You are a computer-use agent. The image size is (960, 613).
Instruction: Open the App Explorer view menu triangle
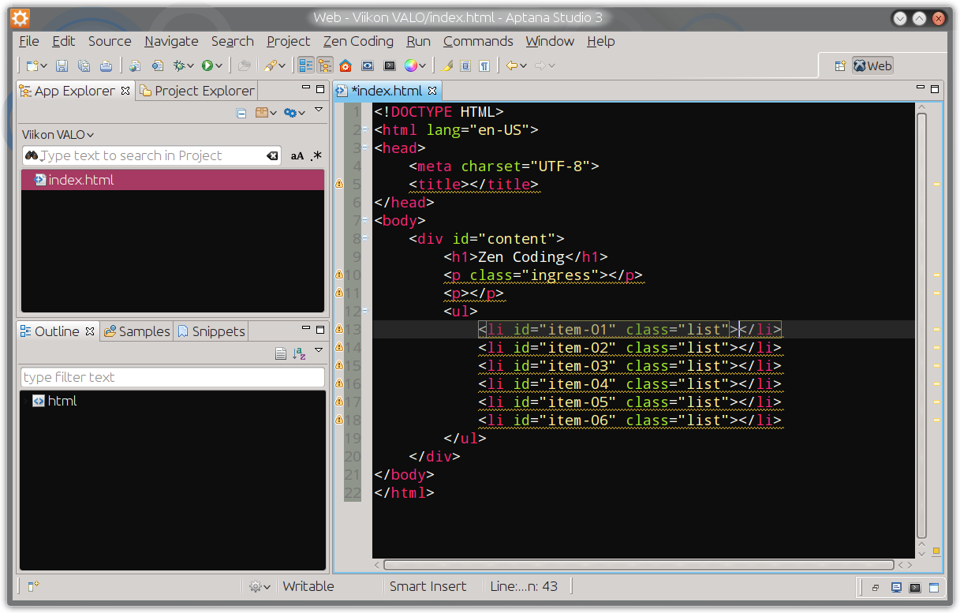319,110
